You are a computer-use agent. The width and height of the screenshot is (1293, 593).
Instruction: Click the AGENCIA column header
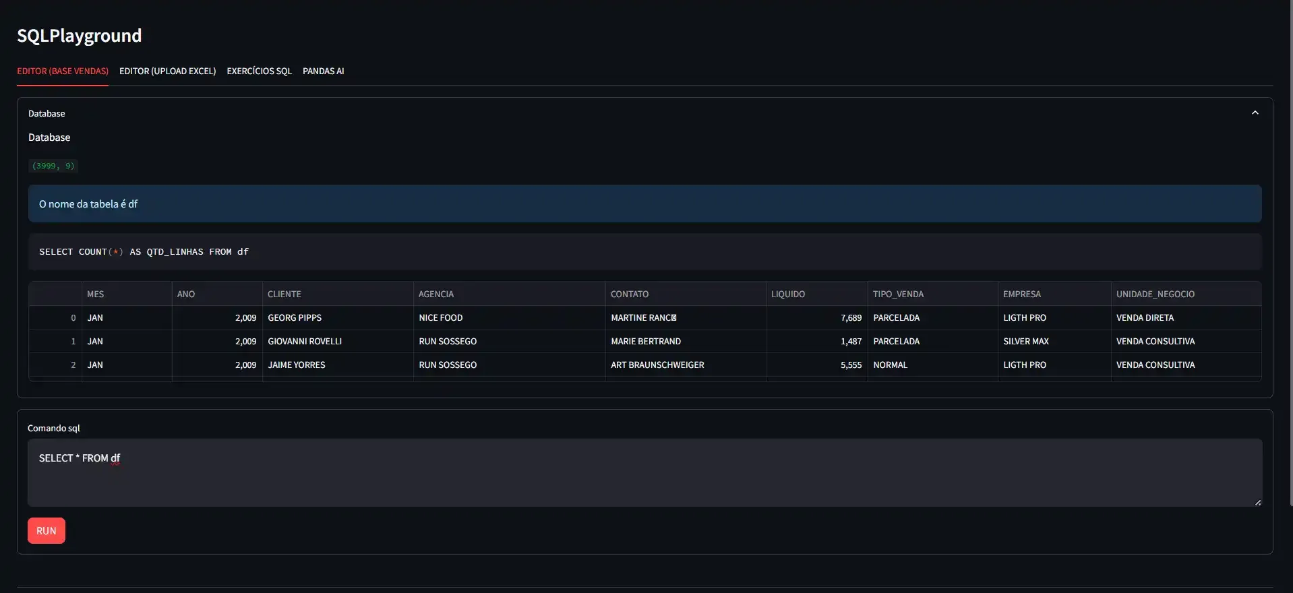coord(509,294)
